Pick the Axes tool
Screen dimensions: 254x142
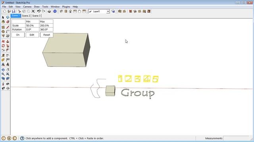[3, 64]
